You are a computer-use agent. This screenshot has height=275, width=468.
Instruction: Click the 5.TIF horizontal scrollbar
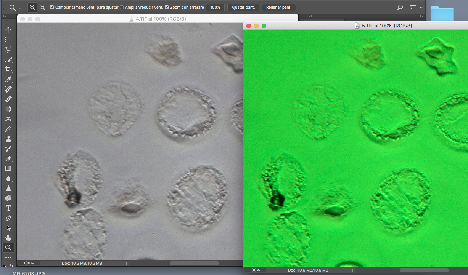point(424,270)
